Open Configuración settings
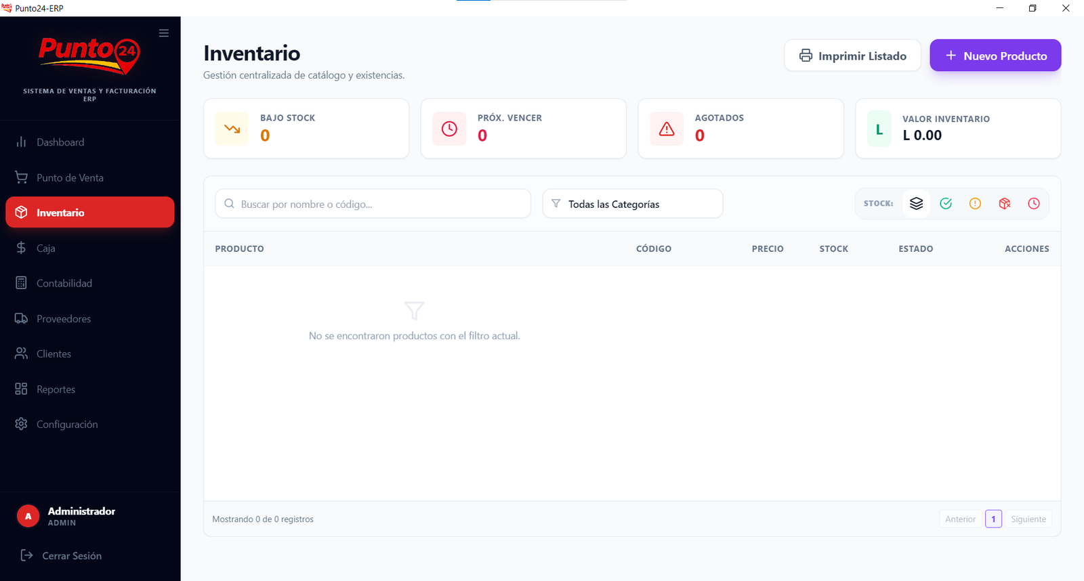The image size is (1084, 581). tap(90, 424)
